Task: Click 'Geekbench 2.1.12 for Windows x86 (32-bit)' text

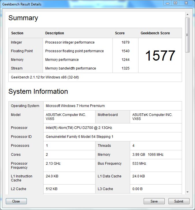Action: click(45, 77)
